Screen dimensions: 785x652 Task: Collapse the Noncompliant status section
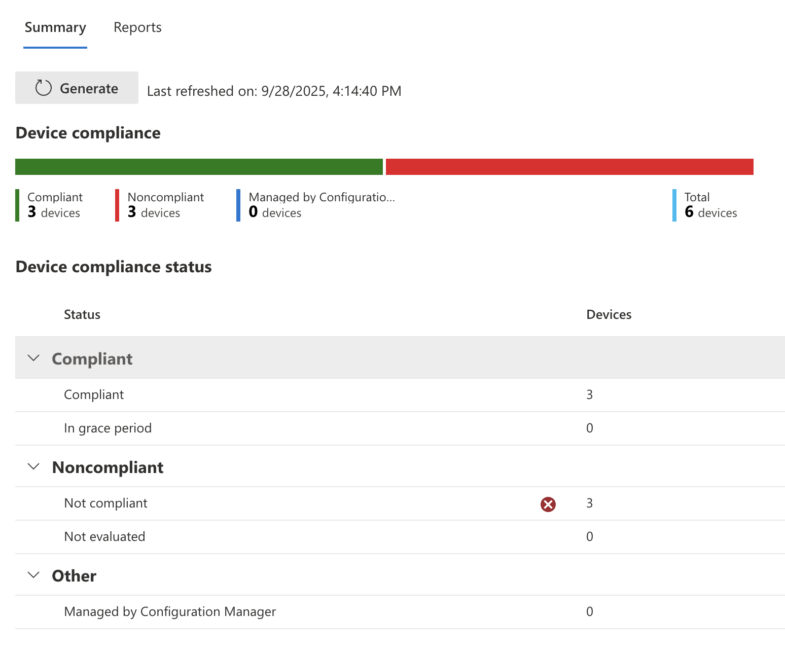(x=33, y=466)
